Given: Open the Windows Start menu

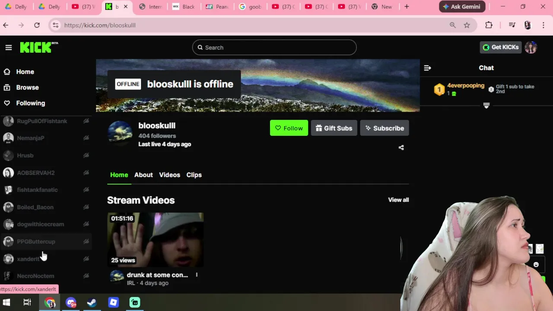Looking at the screenshot, I should [x=6, y=302].
